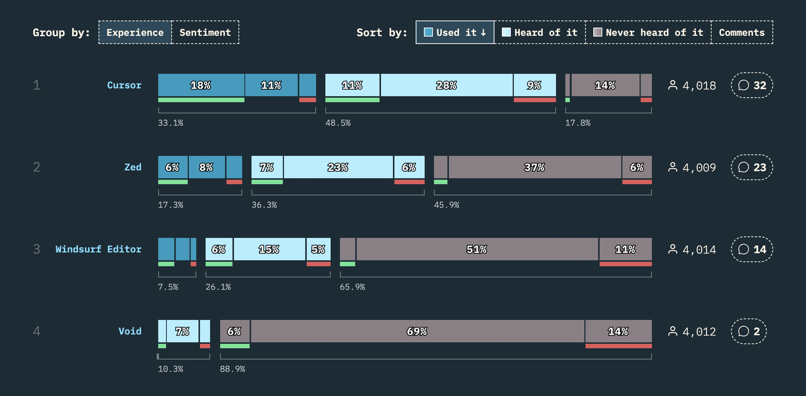Select Windsurf Editor's 15% heard-of-it segment
Viewport: 806px width, 396px height.
pos(269,249)
